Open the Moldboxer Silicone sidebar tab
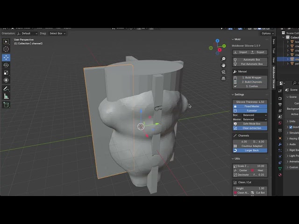The height and width of the screenshot is (224, 299). pos(274,77)
